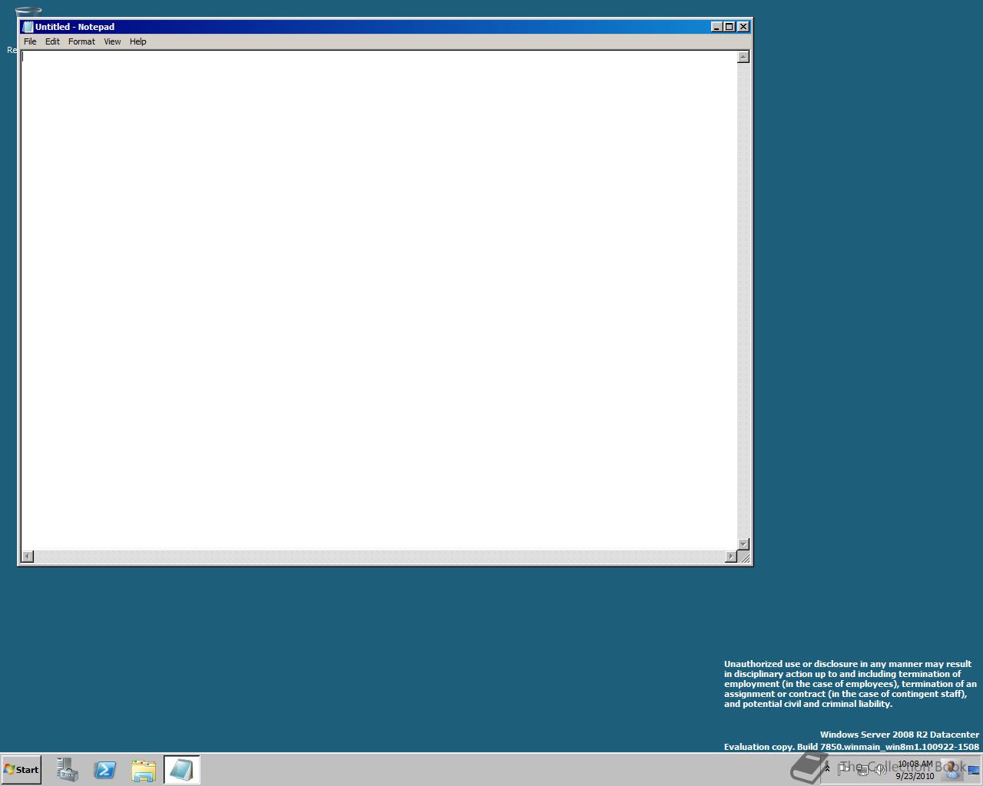Click the Recycle Bin desktop icon
Image resolution: width=983 pixels, height=786 pixels.
click(x=27, y=12)
